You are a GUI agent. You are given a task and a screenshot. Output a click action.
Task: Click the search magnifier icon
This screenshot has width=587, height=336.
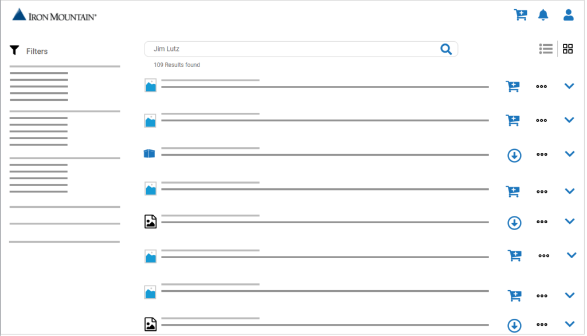click(446, 49)
